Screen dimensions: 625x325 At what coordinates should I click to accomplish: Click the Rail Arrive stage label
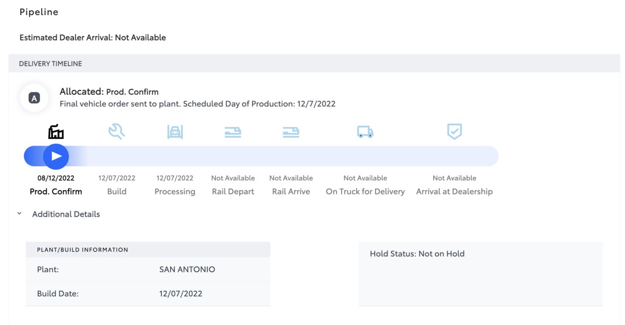point(291,192)
